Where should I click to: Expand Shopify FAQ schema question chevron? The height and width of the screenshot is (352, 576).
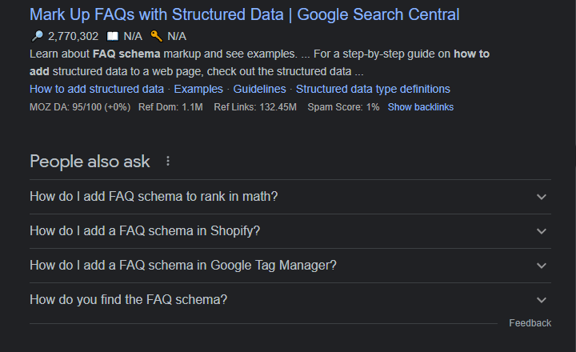coord(541,231)
